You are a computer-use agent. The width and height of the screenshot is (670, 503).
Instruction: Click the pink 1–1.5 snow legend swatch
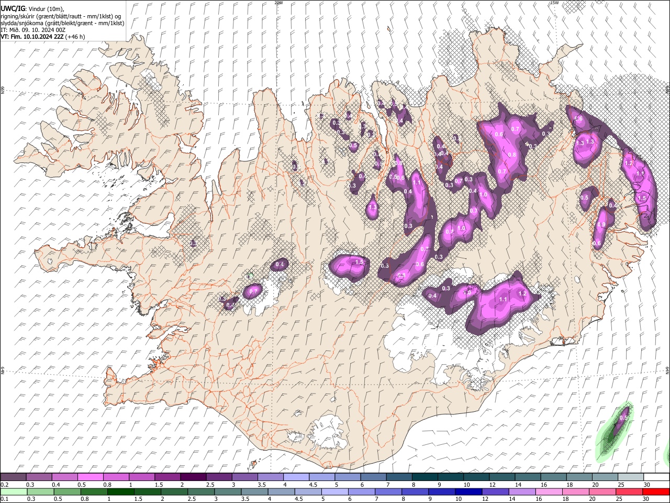(x=142, y=477)
